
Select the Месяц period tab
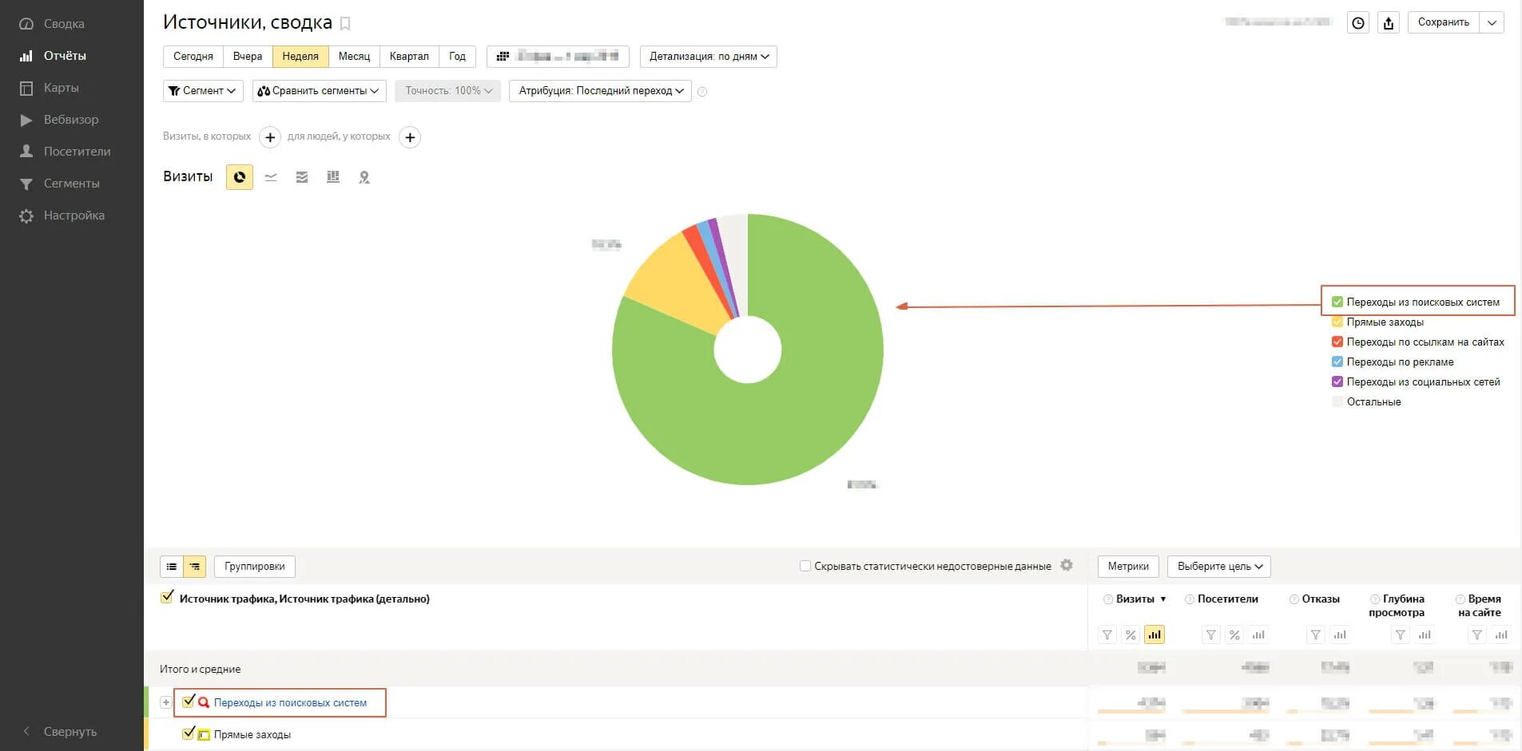[x=354, y=57]
